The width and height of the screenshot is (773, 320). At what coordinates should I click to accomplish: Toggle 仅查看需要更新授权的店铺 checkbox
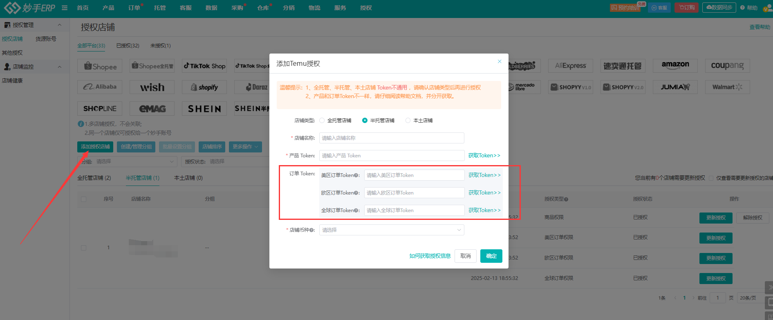(711, 178)
